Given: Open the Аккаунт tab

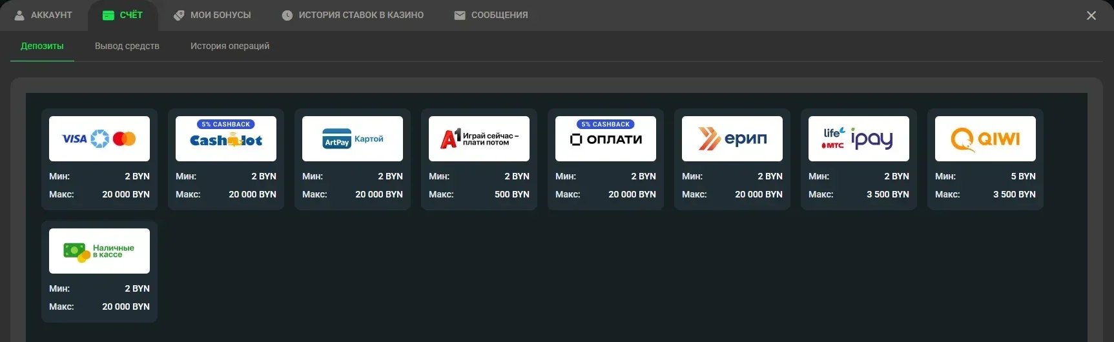Looking at the screenshot, I should [43, 15].
